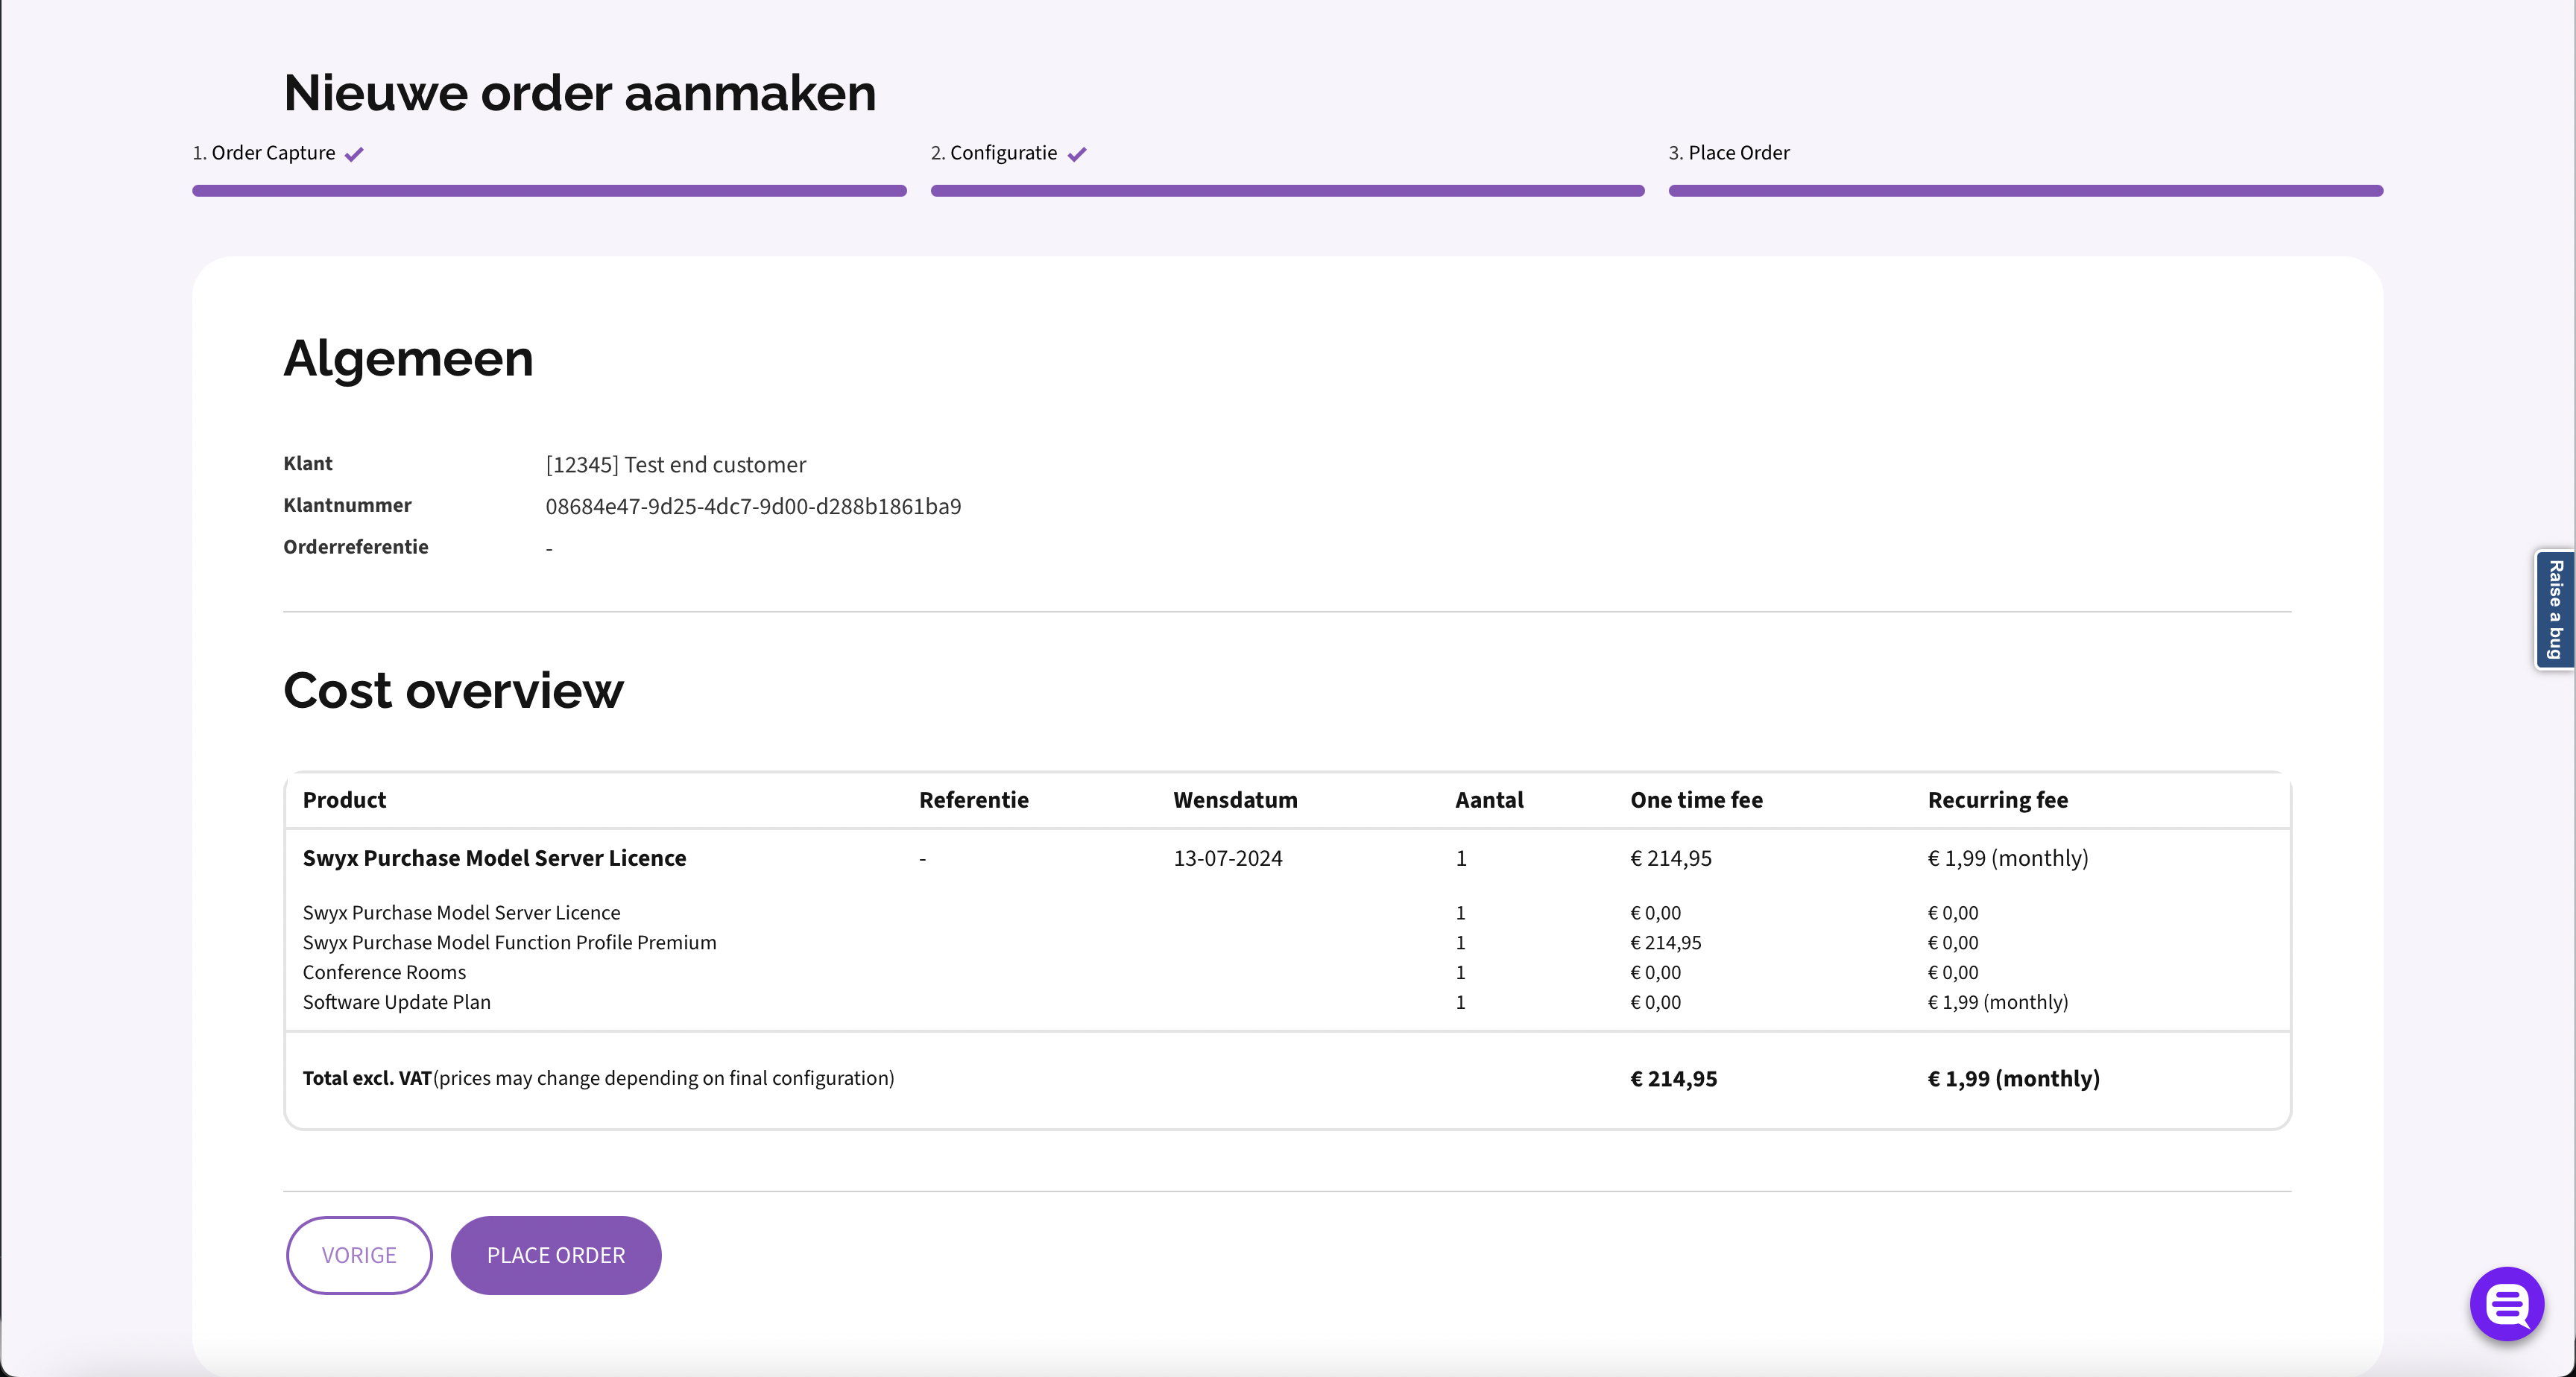The image size is (2576, 1377).
Task: Click the Klantnummer value to copy it
Action: point(753,506)
